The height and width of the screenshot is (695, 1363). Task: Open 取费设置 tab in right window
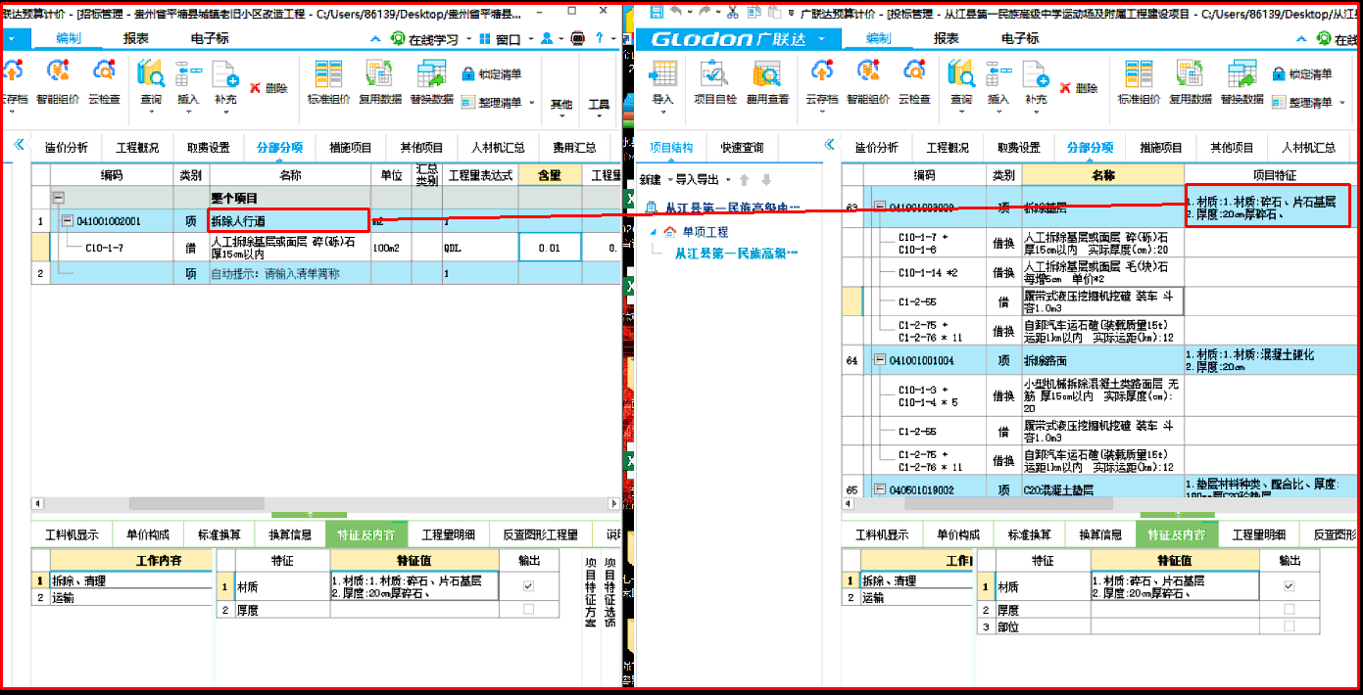click(x=1018, y=148)
